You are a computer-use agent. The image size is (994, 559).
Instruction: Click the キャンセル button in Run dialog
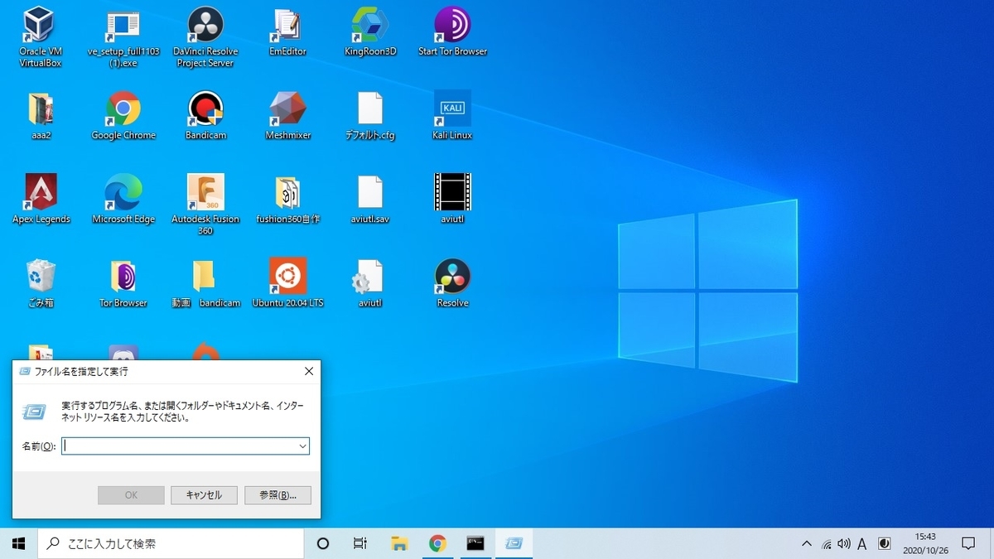(204, 495)
